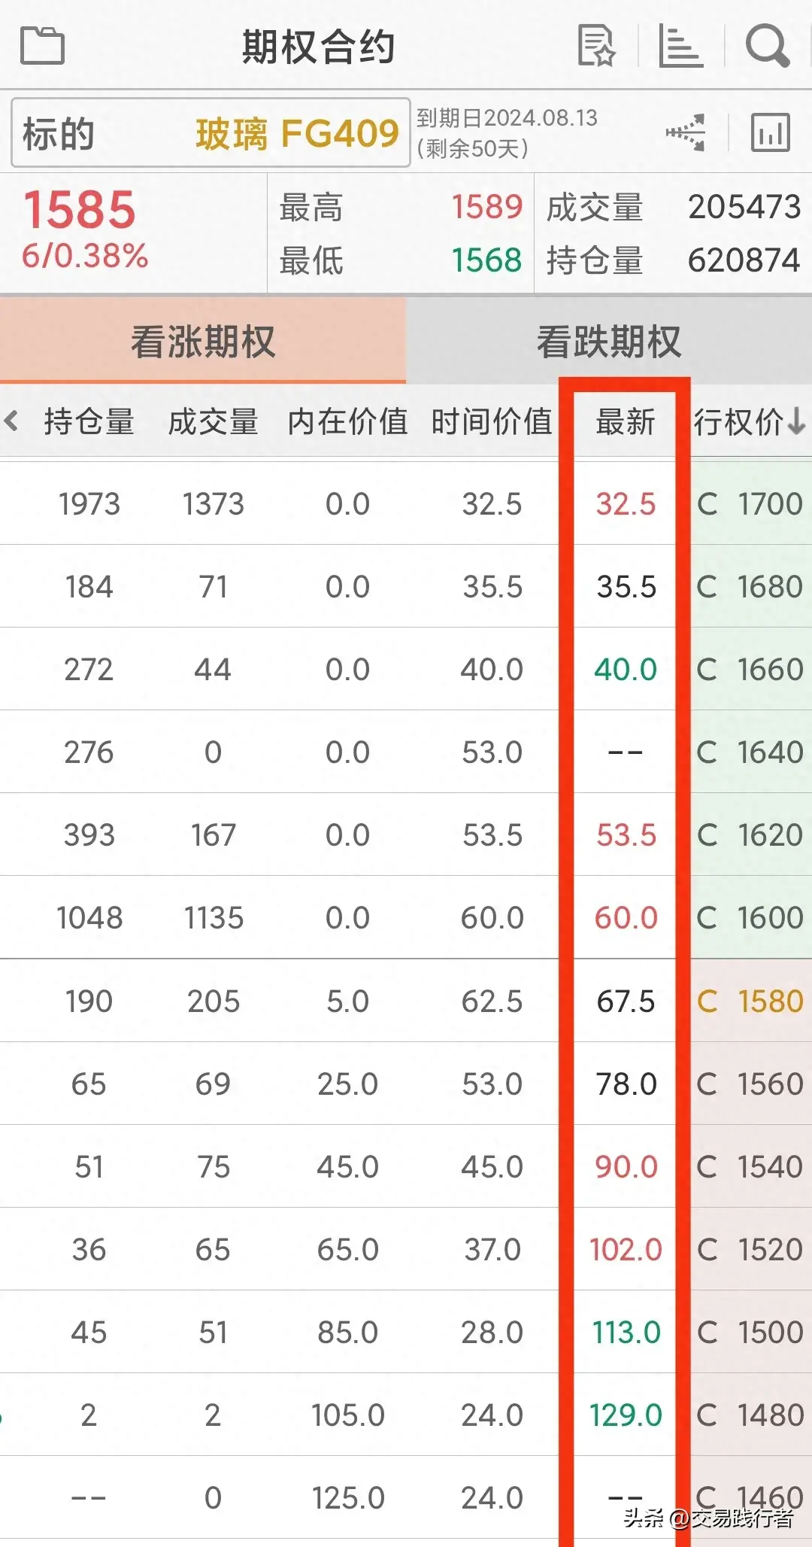
Task: Tap open interest value 393
Action: (89, 834)
